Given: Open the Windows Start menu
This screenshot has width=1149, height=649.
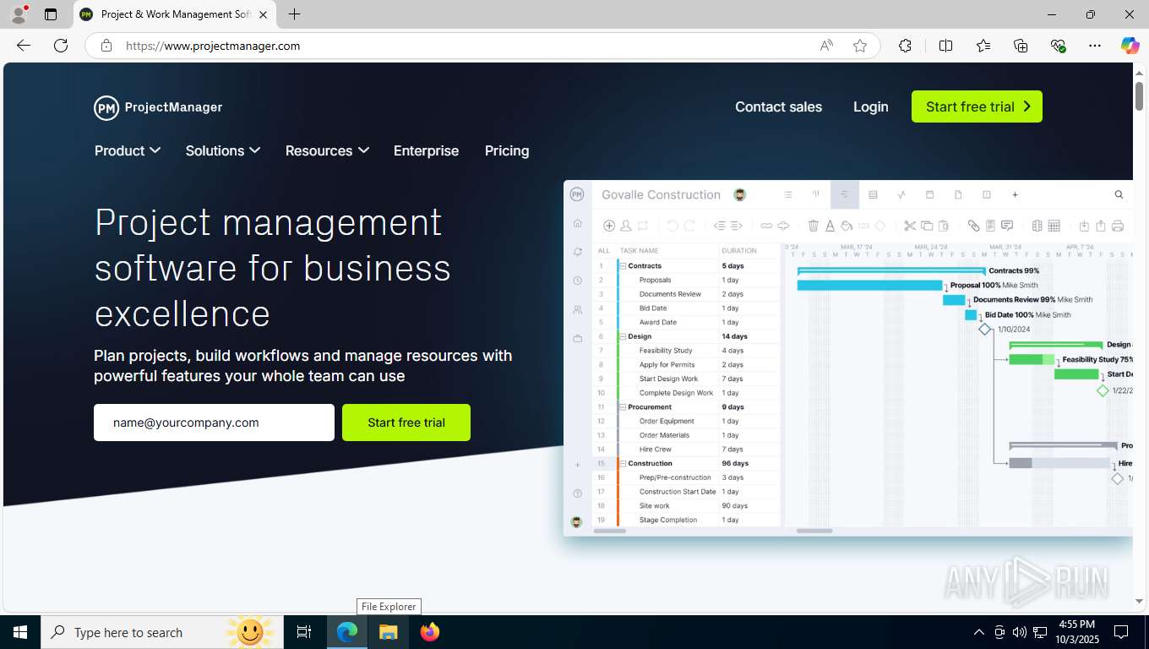Looking at the screenshot, I should (x=20, y=632).
